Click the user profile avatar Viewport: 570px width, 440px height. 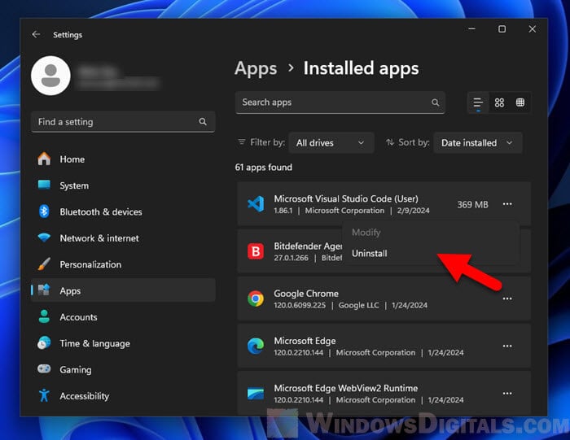pos(50,76)
